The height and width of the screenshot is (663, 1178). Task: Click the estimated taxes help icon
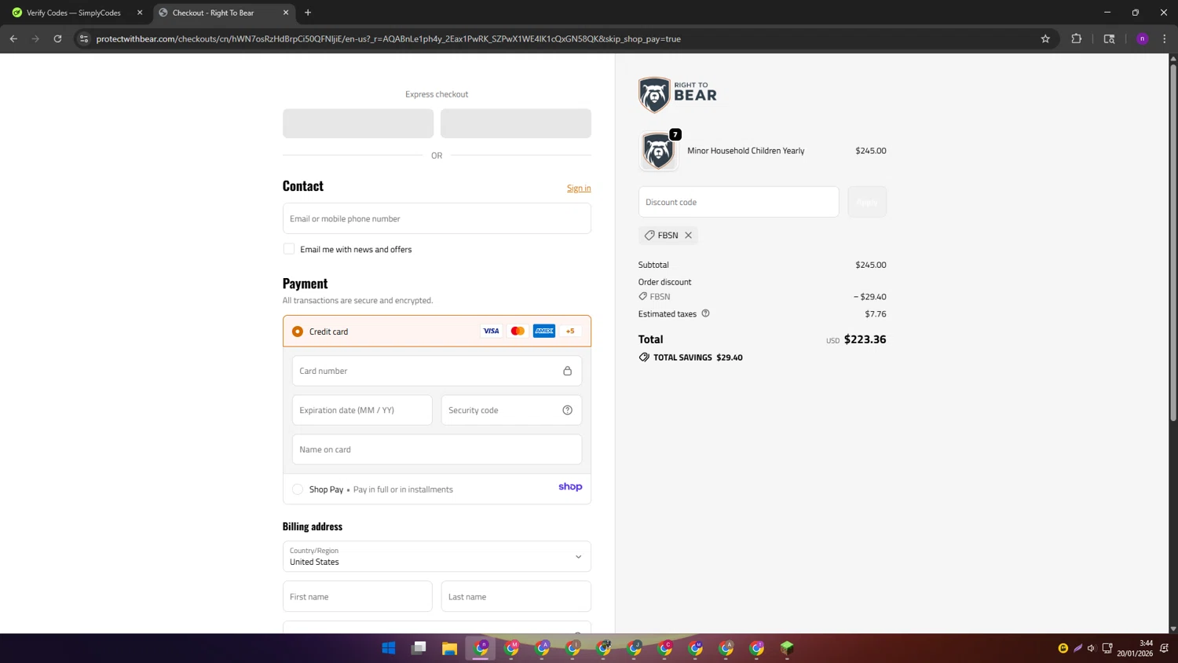click(x=705, y=313)
